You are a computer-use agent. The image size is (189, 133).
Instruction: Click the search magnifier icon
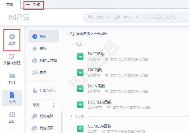pyautogui.click(x=91, y=17)
